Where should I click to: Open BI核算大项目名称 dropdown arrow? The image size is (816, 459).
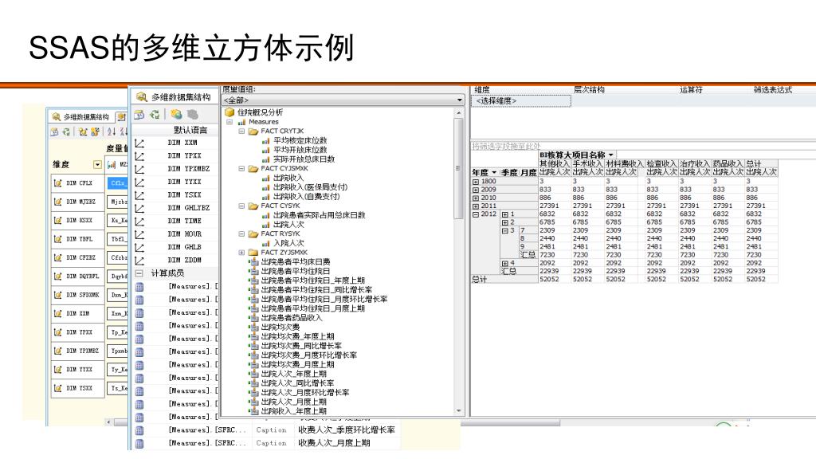coord(611,155)
